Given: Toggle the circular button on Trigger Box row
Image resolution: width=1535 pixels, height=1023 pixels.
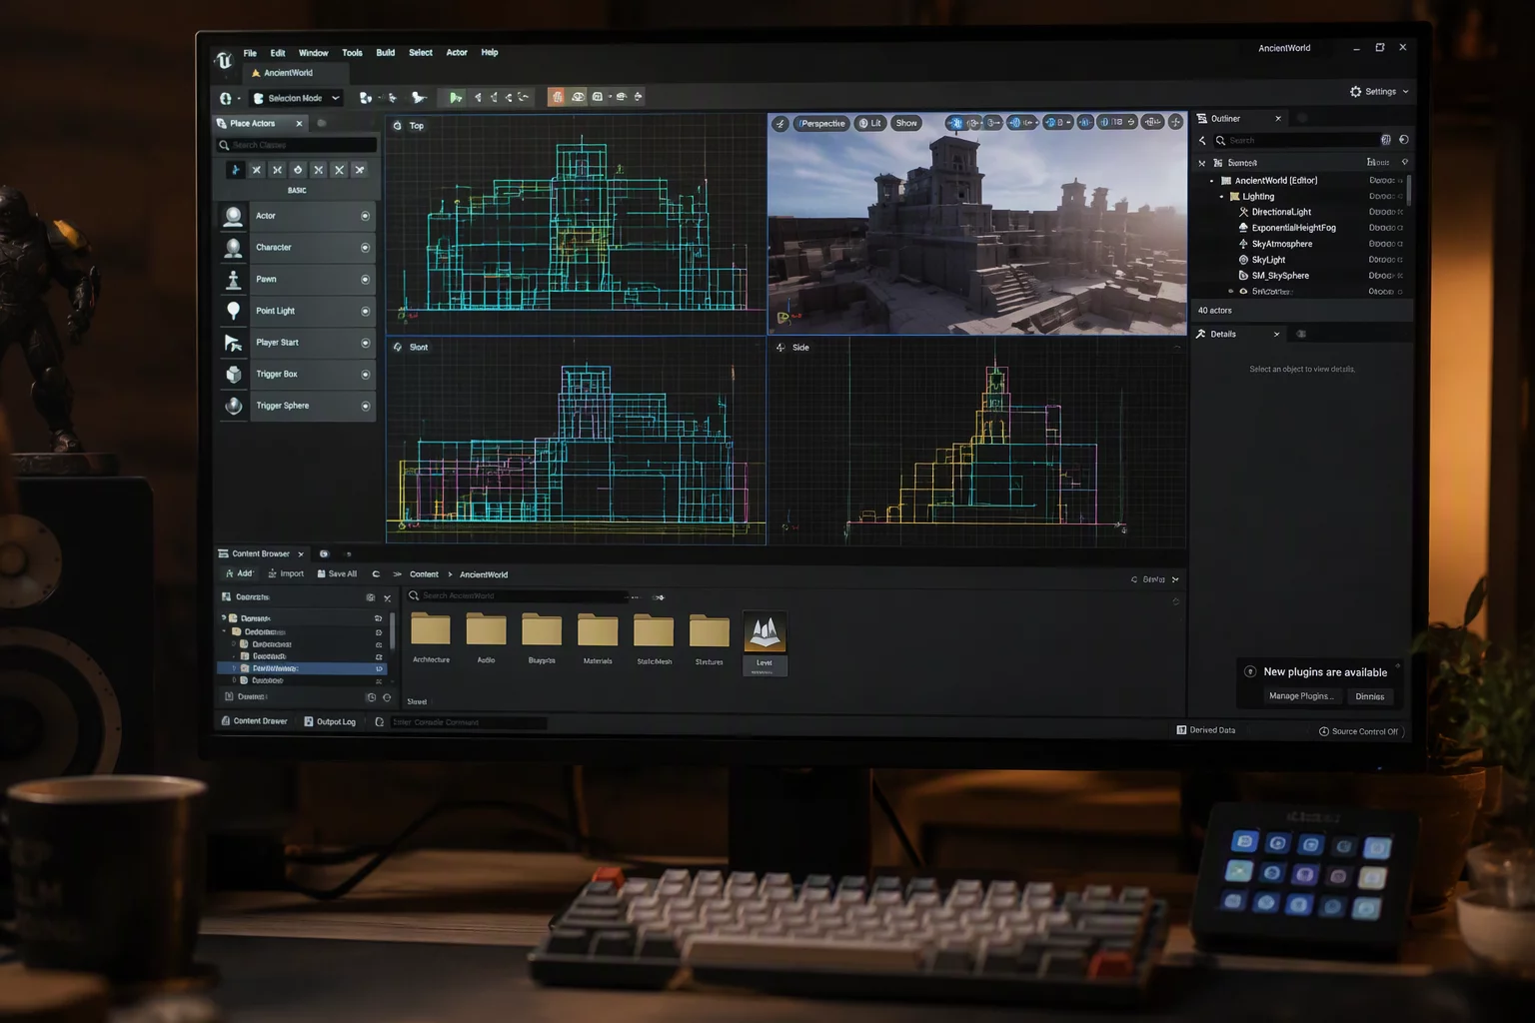Looking at the screenshot, I should (365, 375).
